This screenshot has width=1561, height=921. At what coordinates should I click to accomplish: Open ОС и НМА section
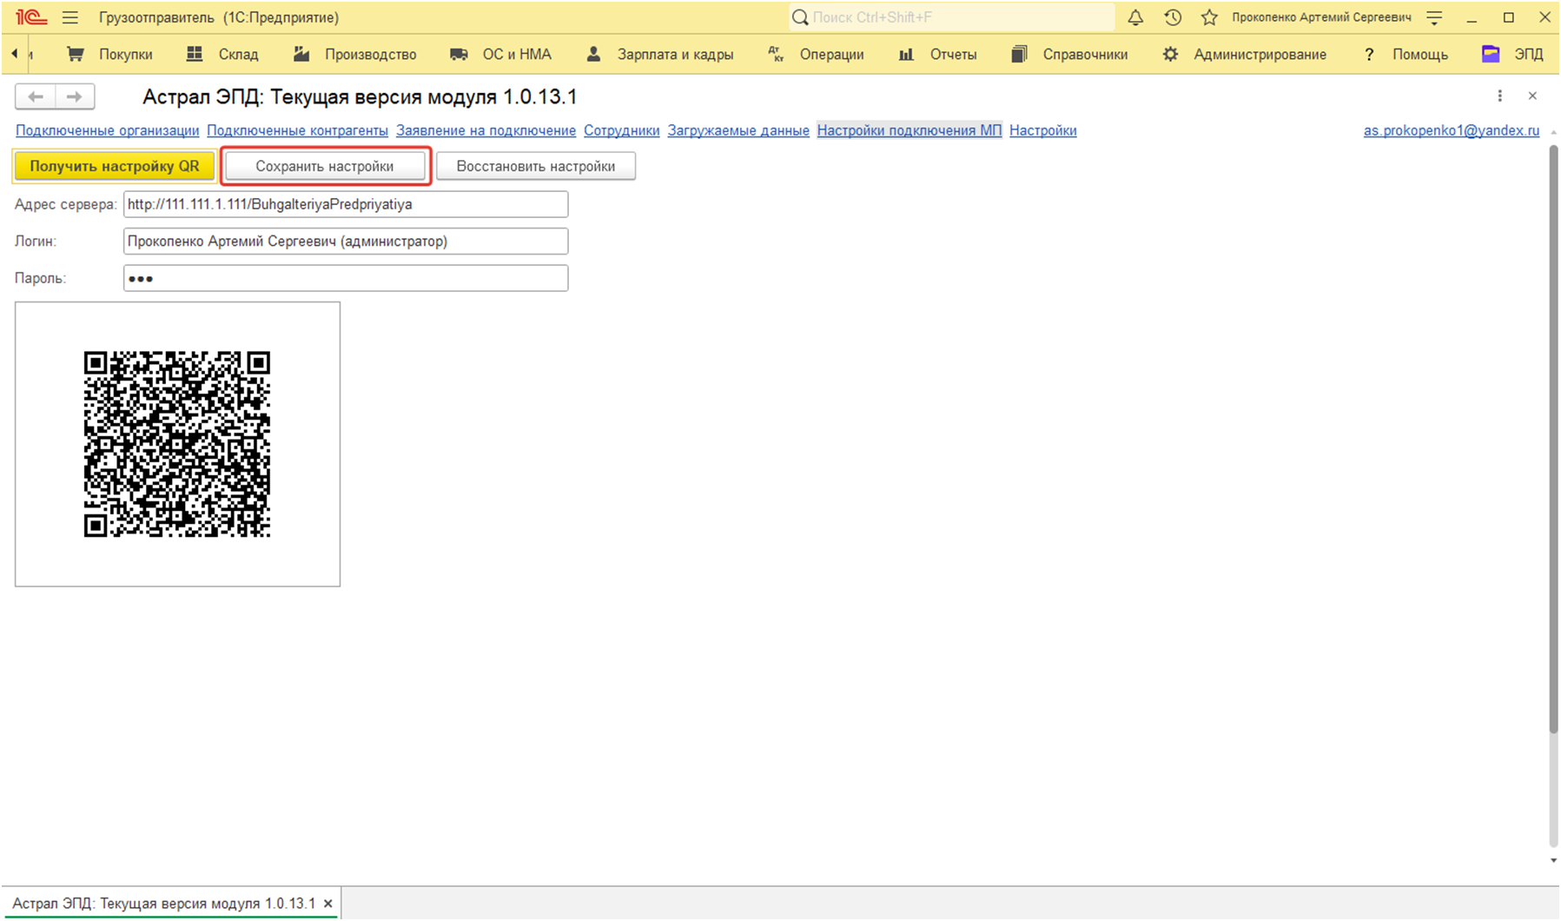[517, 55]
